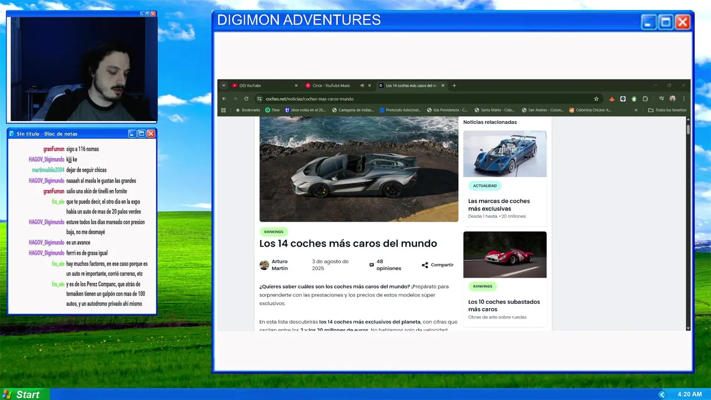Open the apps grid in bookmarks bar

223,110
